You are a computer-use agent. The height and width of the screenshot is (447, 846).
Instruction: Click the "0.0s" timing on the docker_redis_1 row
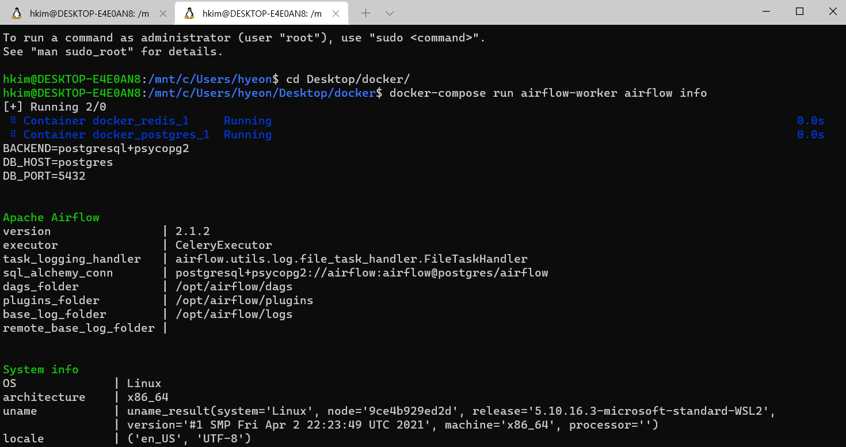click(811, 121)
